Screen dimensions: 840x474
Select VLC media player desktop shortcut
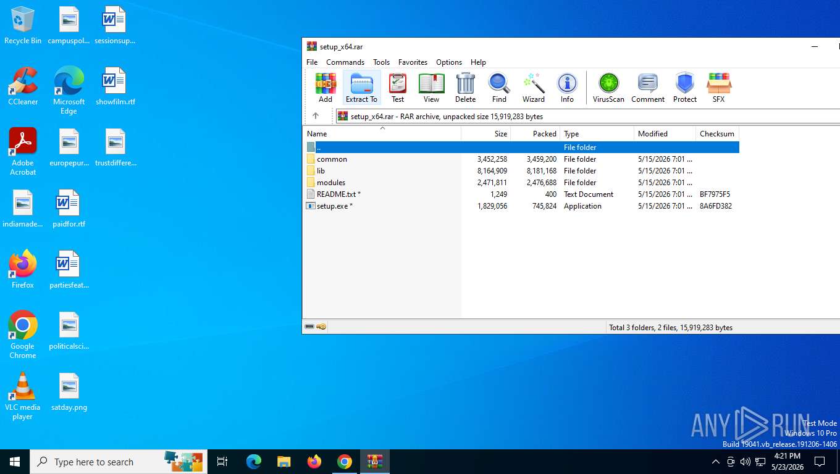click(x=23, y=396)
